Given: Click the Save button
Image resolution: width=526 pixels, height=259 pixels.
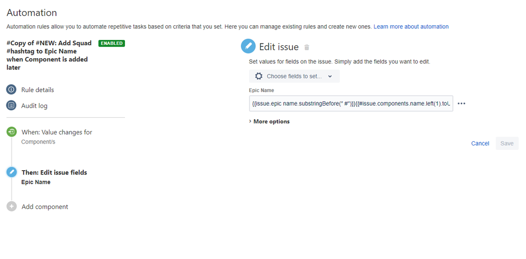Looking at the screenshot, I should point(507,143).
